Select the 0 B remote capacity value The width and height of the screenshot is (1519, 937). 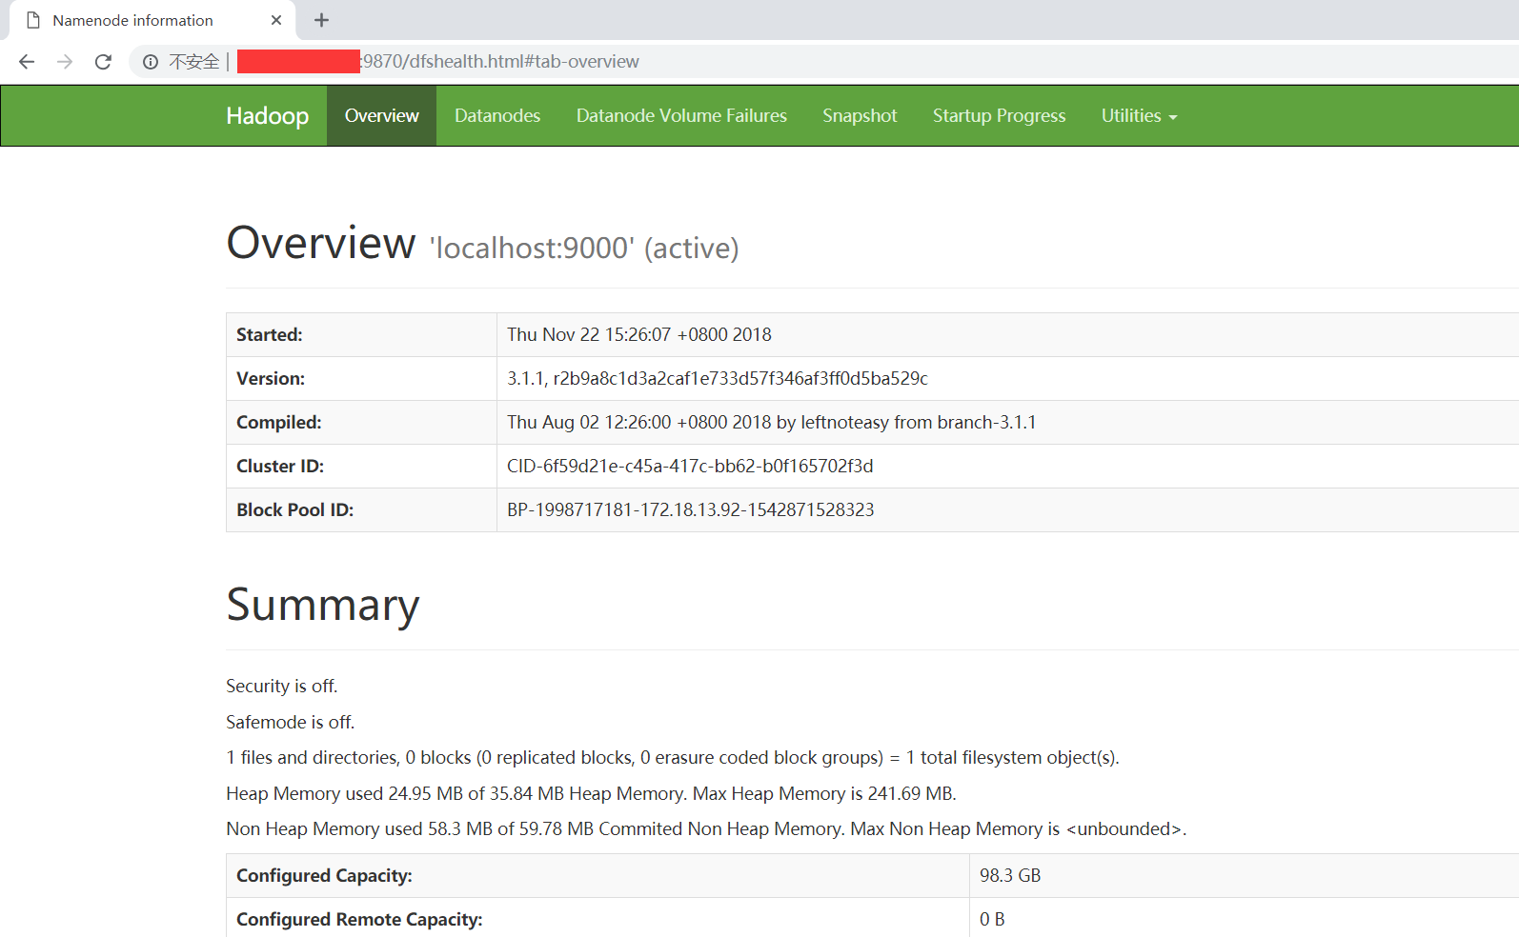tap(992, 920)
